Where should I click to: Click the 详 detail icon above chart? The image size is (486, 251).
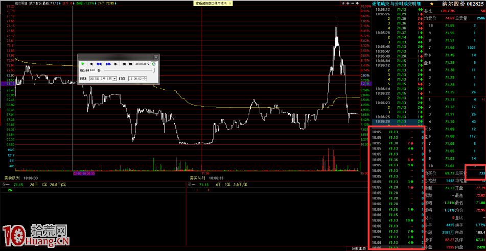point(343,3)
